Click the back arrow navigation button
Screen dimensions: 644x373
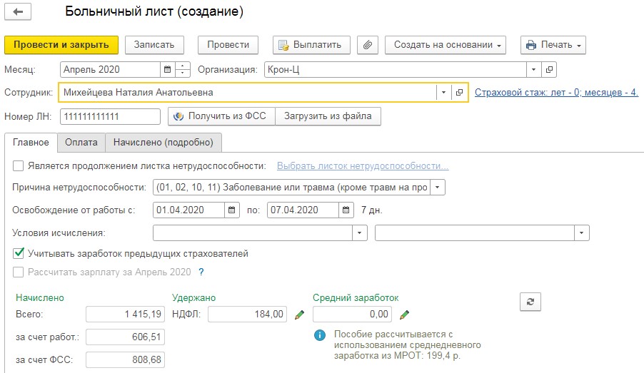click(x=19, y=12)
